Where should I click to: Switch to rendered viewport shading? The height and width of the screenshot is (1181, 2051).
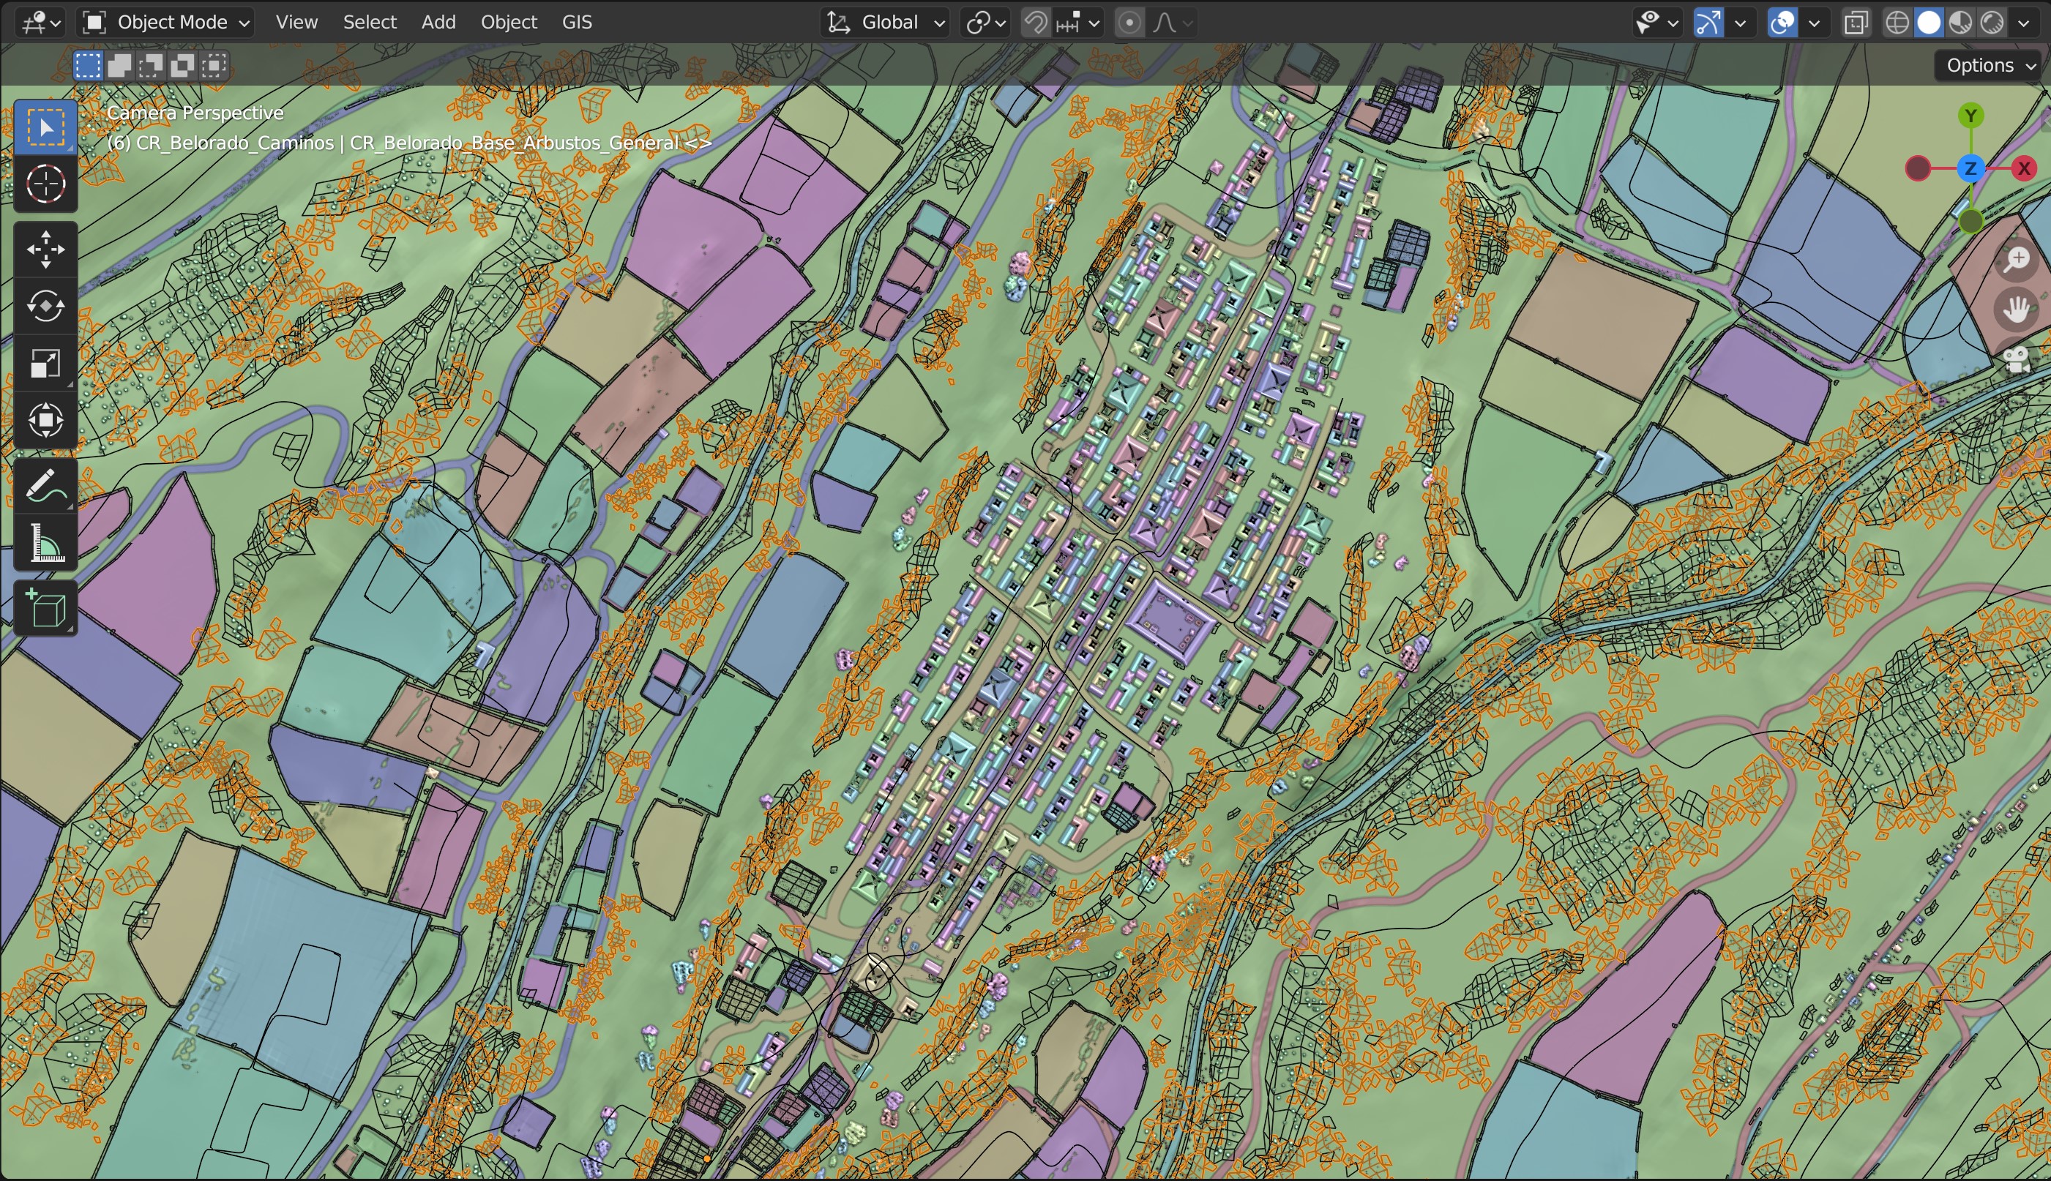[x=1992, y=23]
